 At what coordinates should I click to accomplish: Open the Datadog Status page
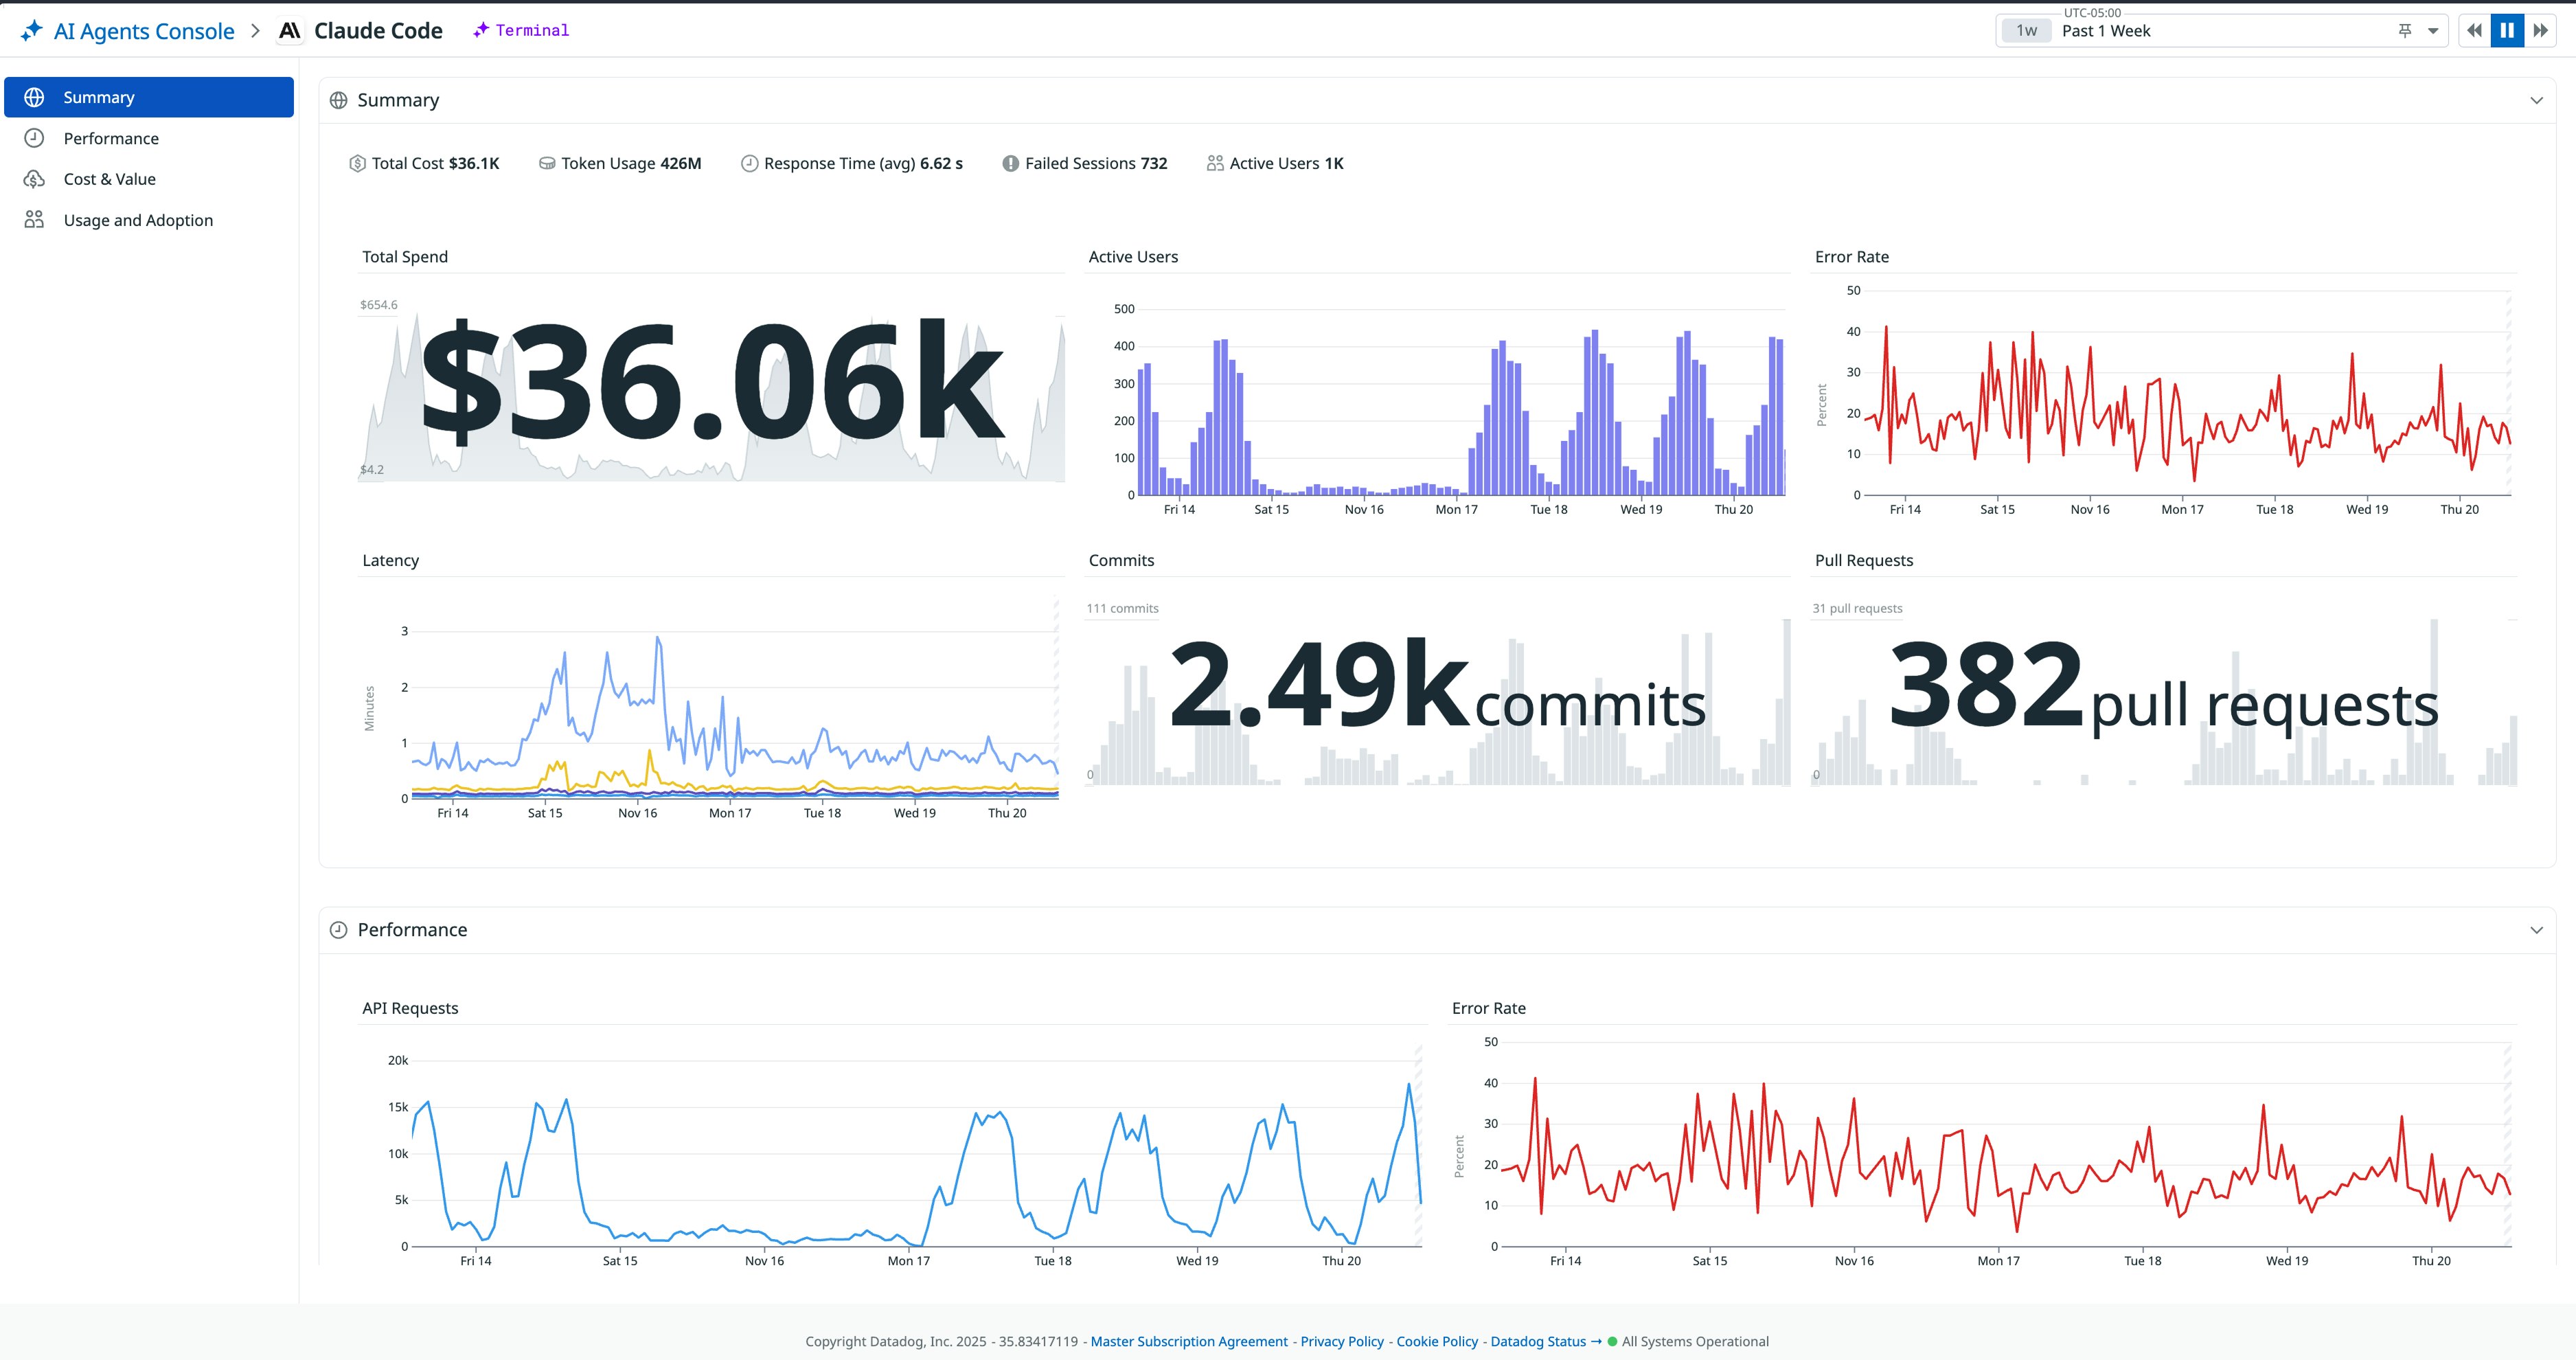click(x=1538, y=1341)
